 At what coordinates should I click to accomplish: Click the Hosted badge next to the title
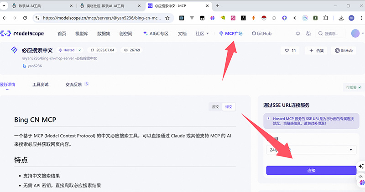70,50
